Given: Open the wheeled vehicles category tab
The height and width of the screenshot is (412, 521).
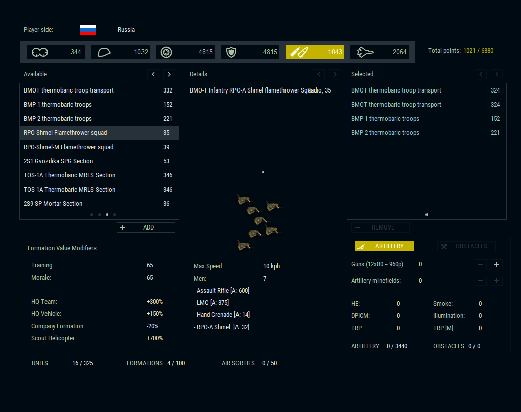Looking at the screenshot, I should (x=185, y=52).
